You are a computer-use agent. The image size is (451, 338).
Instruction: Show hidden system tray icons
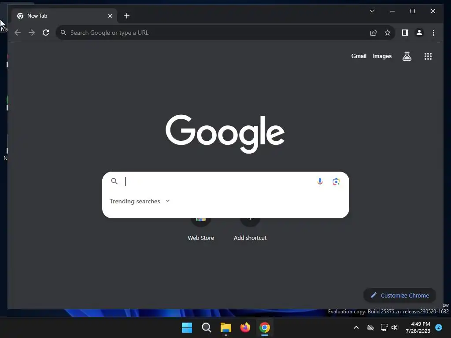pyautogui.click(x=356, y=327)
